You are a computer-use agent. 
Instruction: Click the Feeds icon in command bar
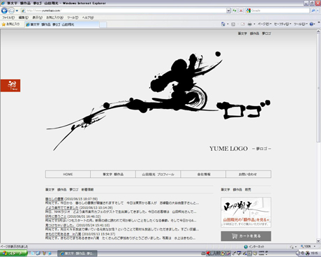click(x=233, y=24)
